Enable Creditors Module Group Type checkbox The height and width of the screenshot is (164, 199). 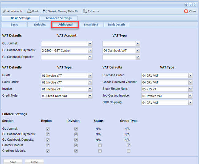[x=129, y=151]
